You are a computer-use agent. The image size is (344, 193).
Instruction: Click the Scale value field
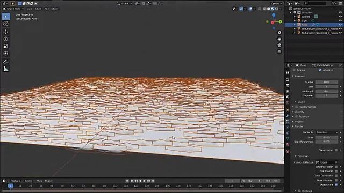click(x=327, y=137)
